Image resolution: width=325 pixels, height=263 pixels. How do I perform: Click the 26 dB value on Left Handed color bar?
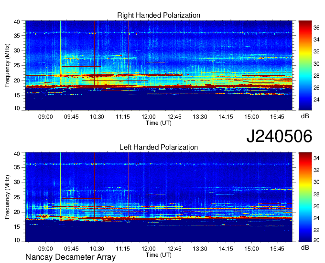pyautogui.click(x=316, y=206)
